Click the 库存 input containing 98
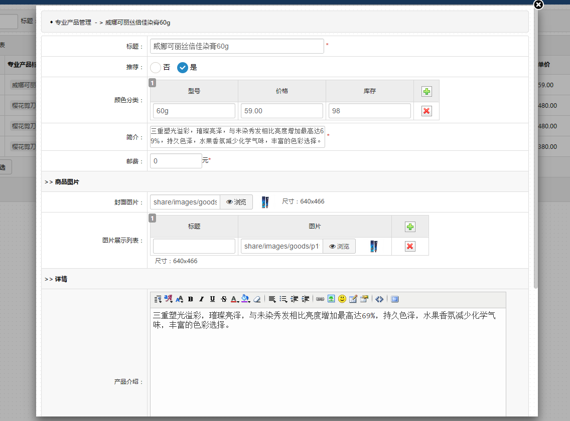The width and height of the screenshot is (570, 421). pyautogui.click(x=370, y=111)
